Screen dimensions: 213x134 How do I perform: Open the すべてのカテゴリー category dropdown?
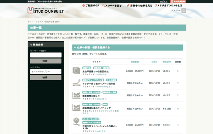pos(46,71)
